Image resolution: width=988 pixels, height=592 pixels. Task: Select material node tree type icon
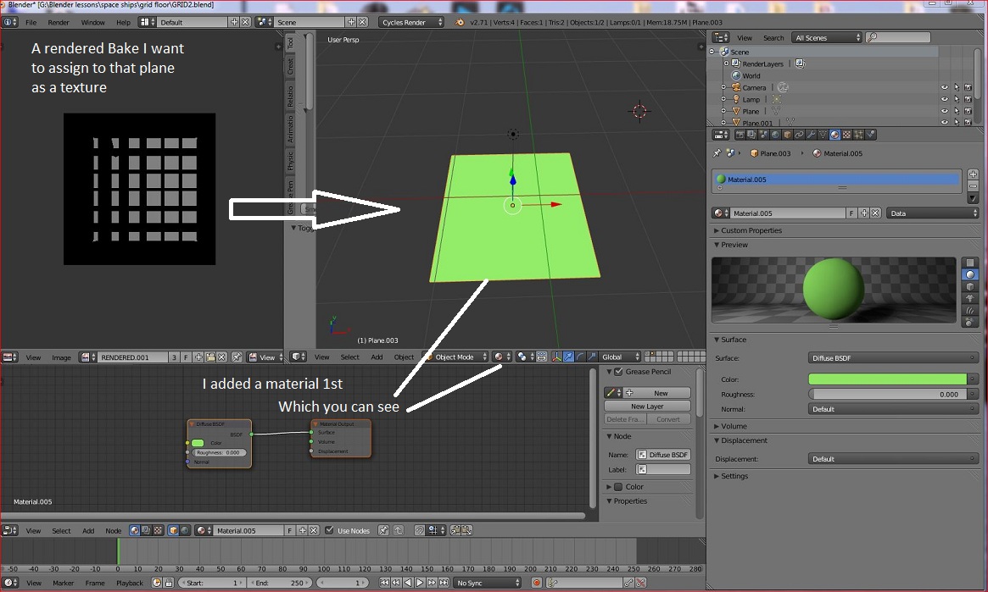tap(134, 530)
